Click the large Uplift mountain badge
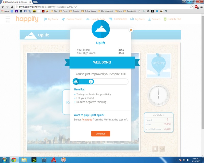Screen dimensions: 204x163 (100, 29)
